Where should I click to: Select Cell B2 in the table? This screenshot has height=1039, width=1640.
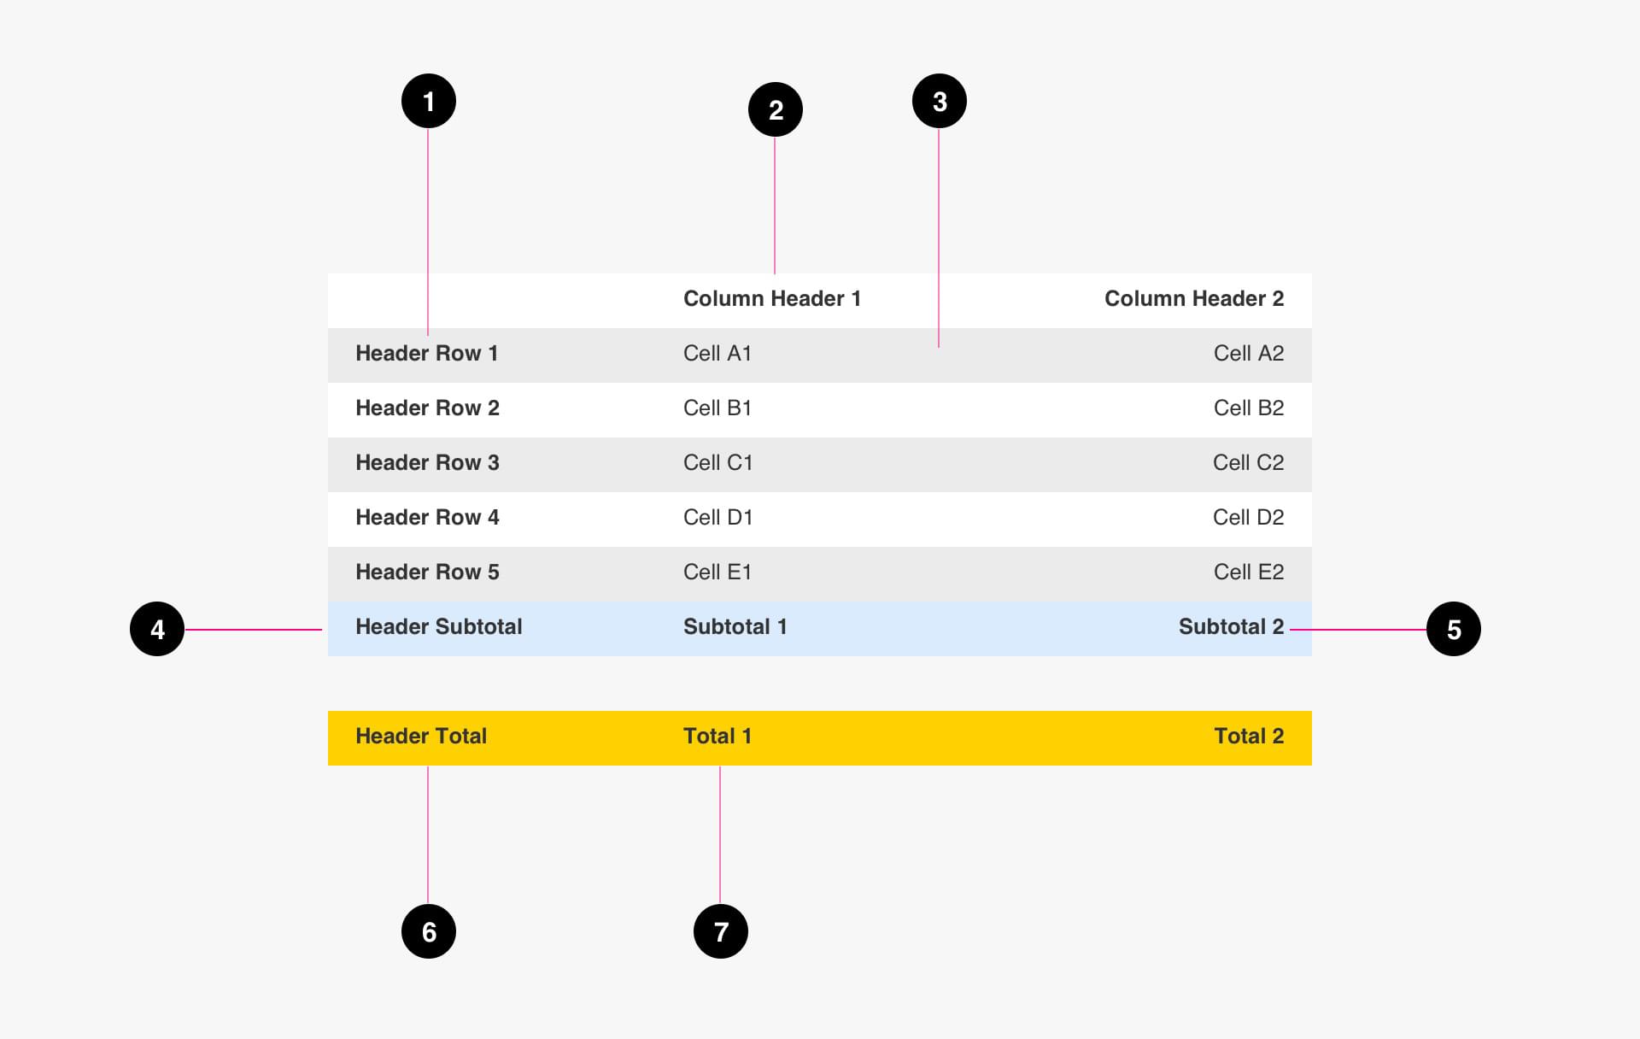[x=1249, y=408]
